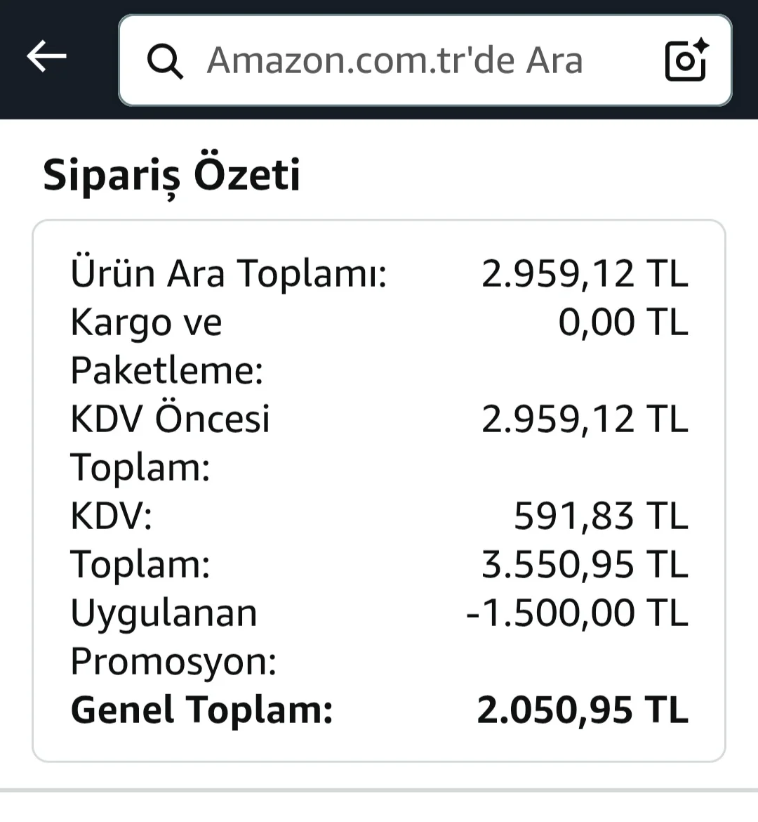Click the Toplam: label above Uygulanan
Image resolution: width=758 pixels, height=822 pixels.
point(140,565)
